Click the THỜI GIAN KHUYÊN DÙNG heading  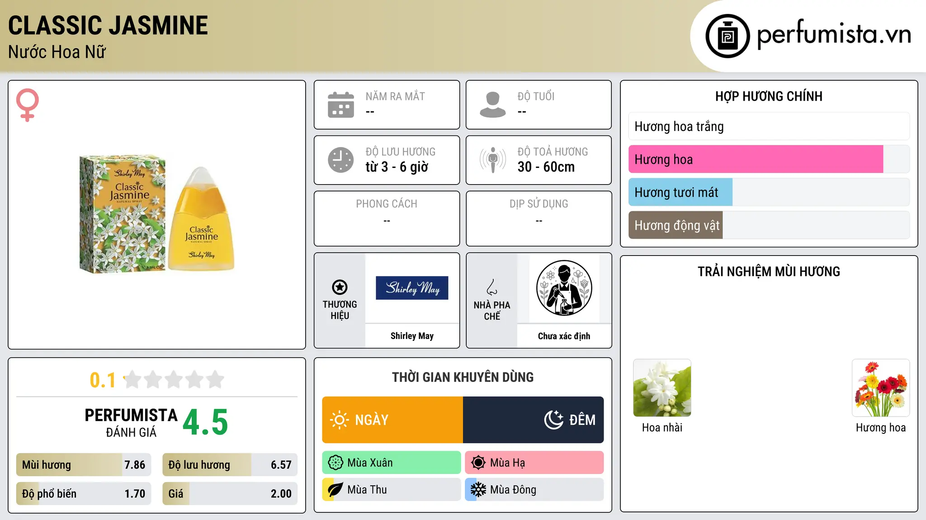[x=463, y=377]
